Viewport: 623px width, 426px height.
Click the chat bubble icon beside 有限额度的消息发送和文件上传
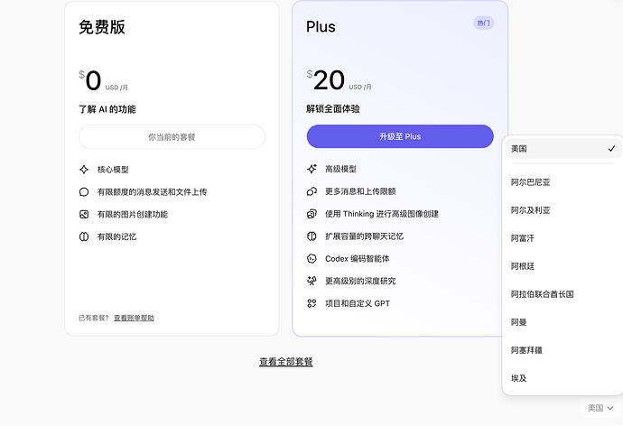pyautogui.click(x=84, y=192)
